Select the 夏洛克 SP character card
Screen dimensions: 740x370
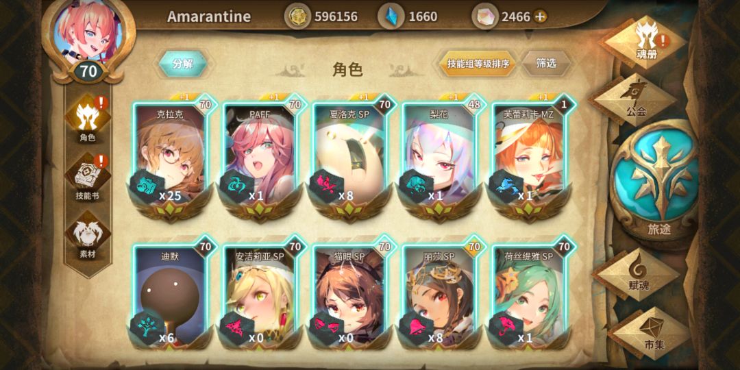pos(350,155)
